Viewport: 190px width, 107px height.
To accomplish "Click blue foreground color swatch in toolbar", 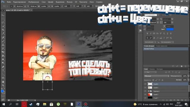I will tap(2, 91).
